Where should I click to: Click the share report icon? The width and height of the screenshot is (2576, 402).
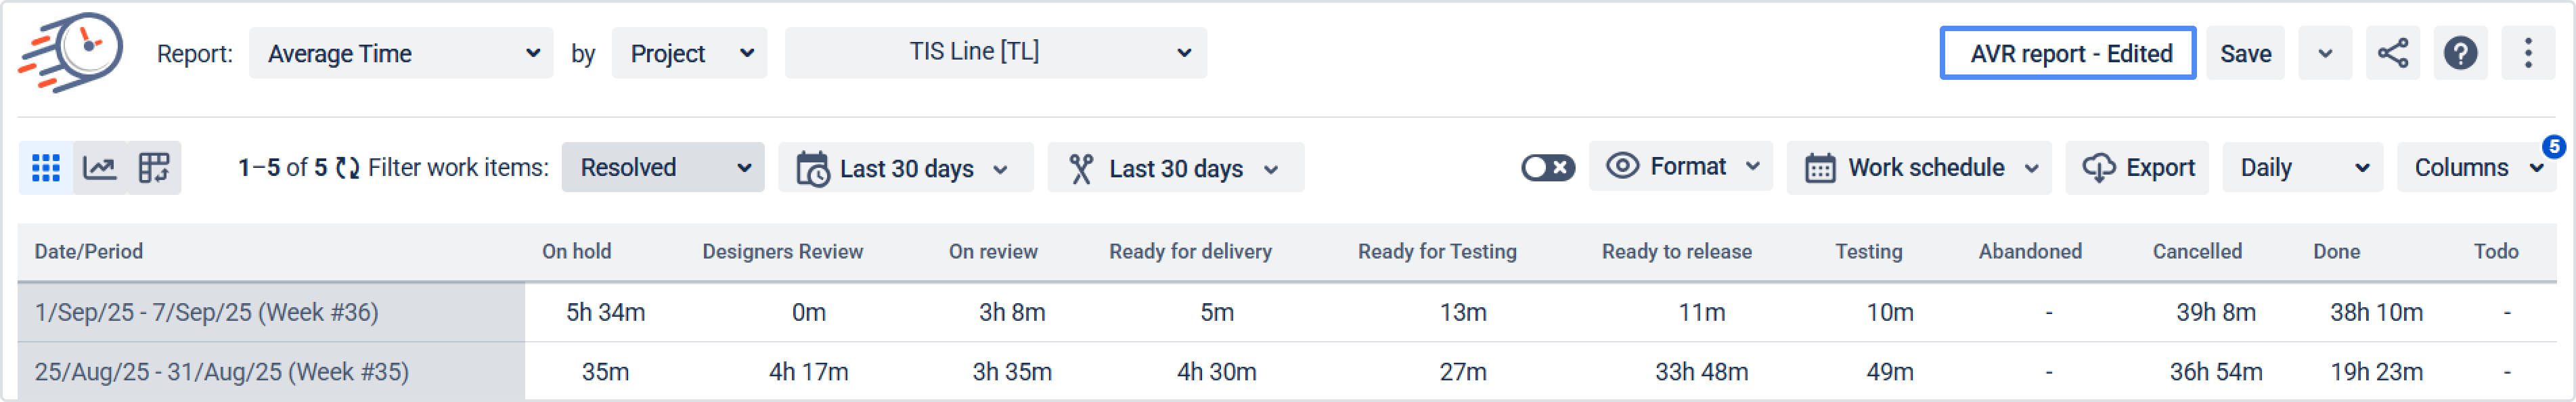tap(2392, 53)
